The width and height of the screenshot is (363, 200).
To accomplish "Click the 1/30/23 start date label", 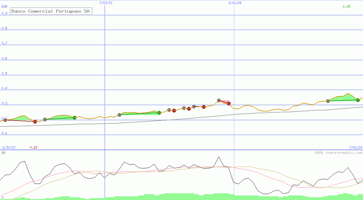I will tap(8, 147).
